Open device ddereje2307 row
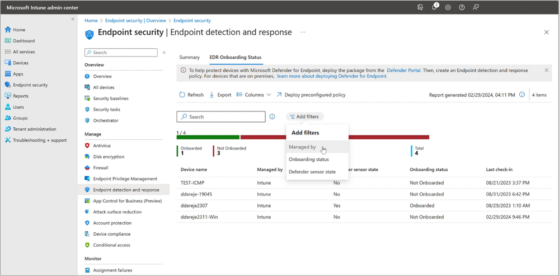Screen dimensions: 559x276 click(364, 206)
